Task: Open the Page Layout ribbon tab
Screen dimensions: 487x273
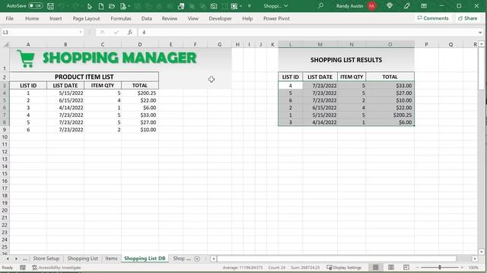Action: (x=86, y=18)
